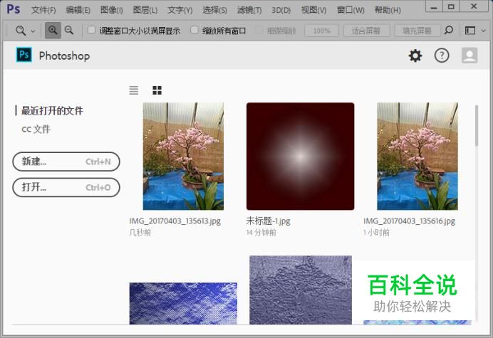Click the file name 未标题-1.jpg
This screenshot has width=493, height=338.
tap(268, 221)
